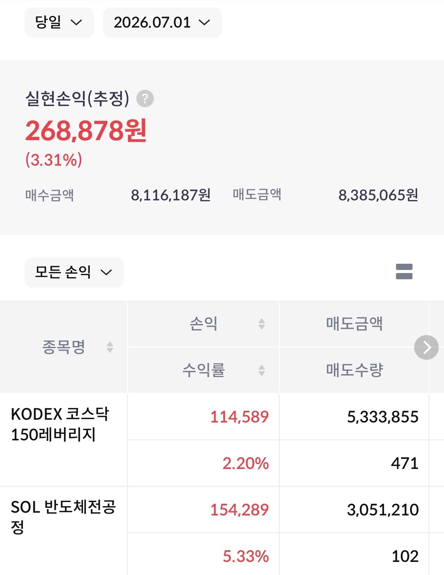Open the 2026.07.01 date selector

[162, 22]
